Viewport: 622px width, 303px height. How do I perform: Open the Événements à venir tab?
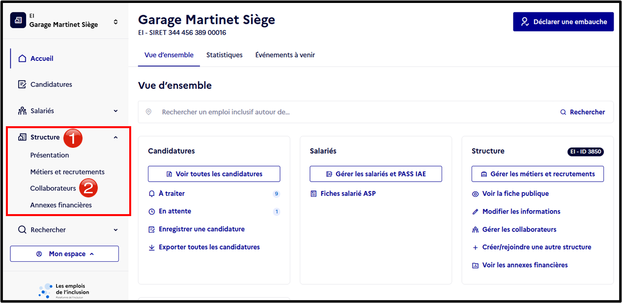(285, 55)
